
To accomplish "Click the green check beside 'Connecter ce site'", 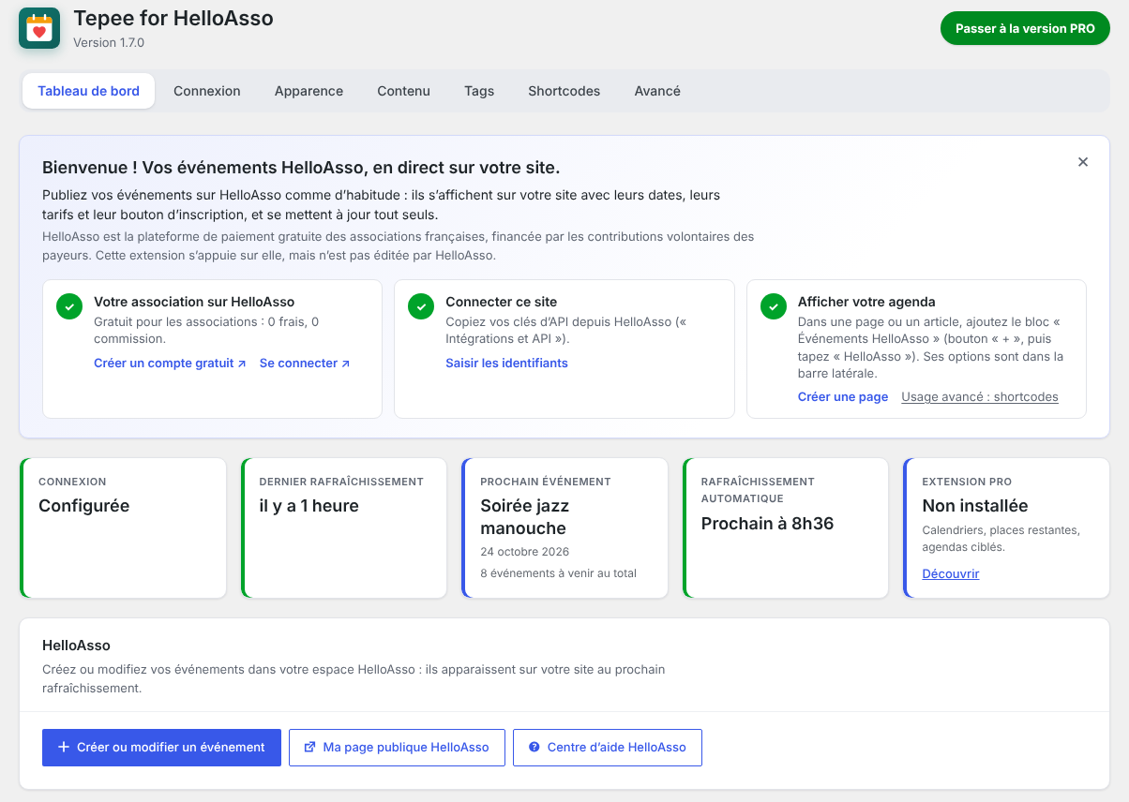I will pos(421,306).
